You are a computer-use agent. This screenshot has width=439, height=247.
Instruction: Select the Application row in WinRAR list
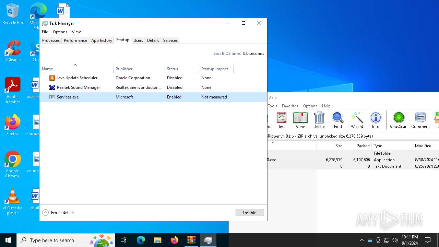click(353, 160)
